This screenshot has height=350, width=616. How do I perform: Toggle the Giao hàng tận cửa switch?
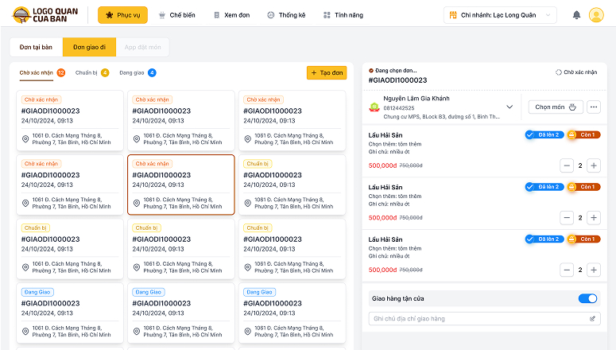pyautogui.click(x=587, y=298)
